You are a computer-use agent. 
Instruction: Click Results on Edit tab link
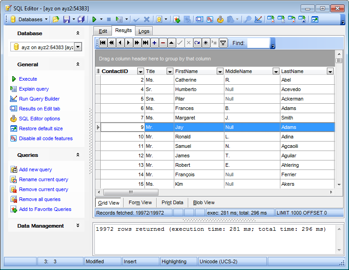40,109
